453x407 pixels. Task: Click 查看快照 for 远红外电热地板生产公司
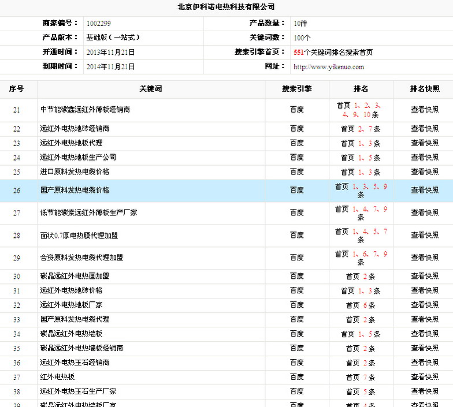pos(425,157)
